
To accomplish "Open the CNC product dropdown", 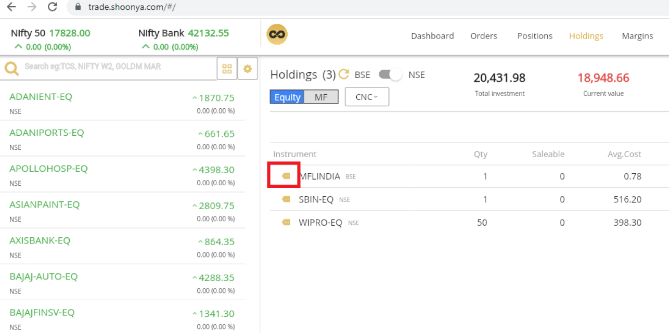I will pyautogui.click(x=367, y=97).
